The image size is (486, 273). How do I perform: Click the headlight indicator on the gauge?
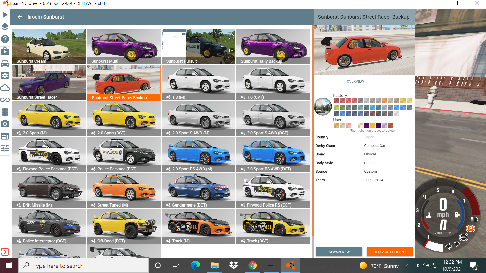pos(474,220)
